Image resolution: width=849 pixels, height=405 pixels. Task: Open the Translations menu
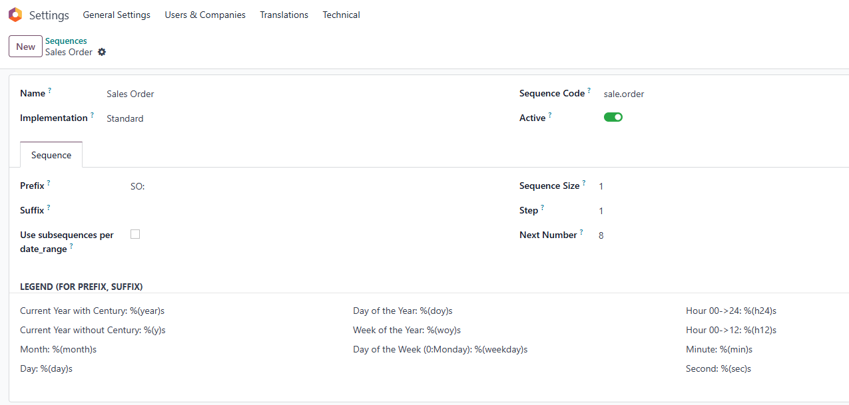tap(284, 15)
